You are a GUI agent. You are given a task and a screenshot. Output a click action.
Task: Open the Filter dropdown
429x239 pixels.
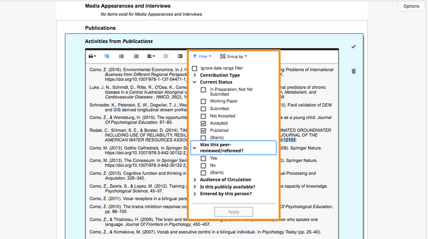click(202, 57)
